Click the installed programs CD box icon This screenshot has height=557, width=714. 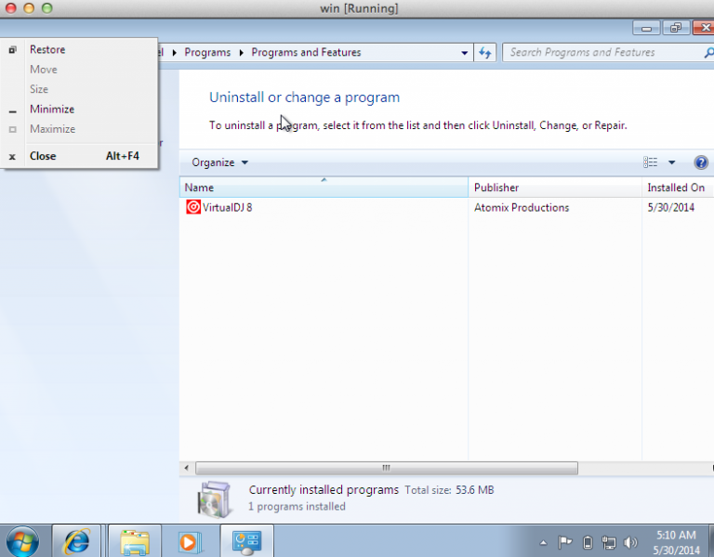click(214, 499)
